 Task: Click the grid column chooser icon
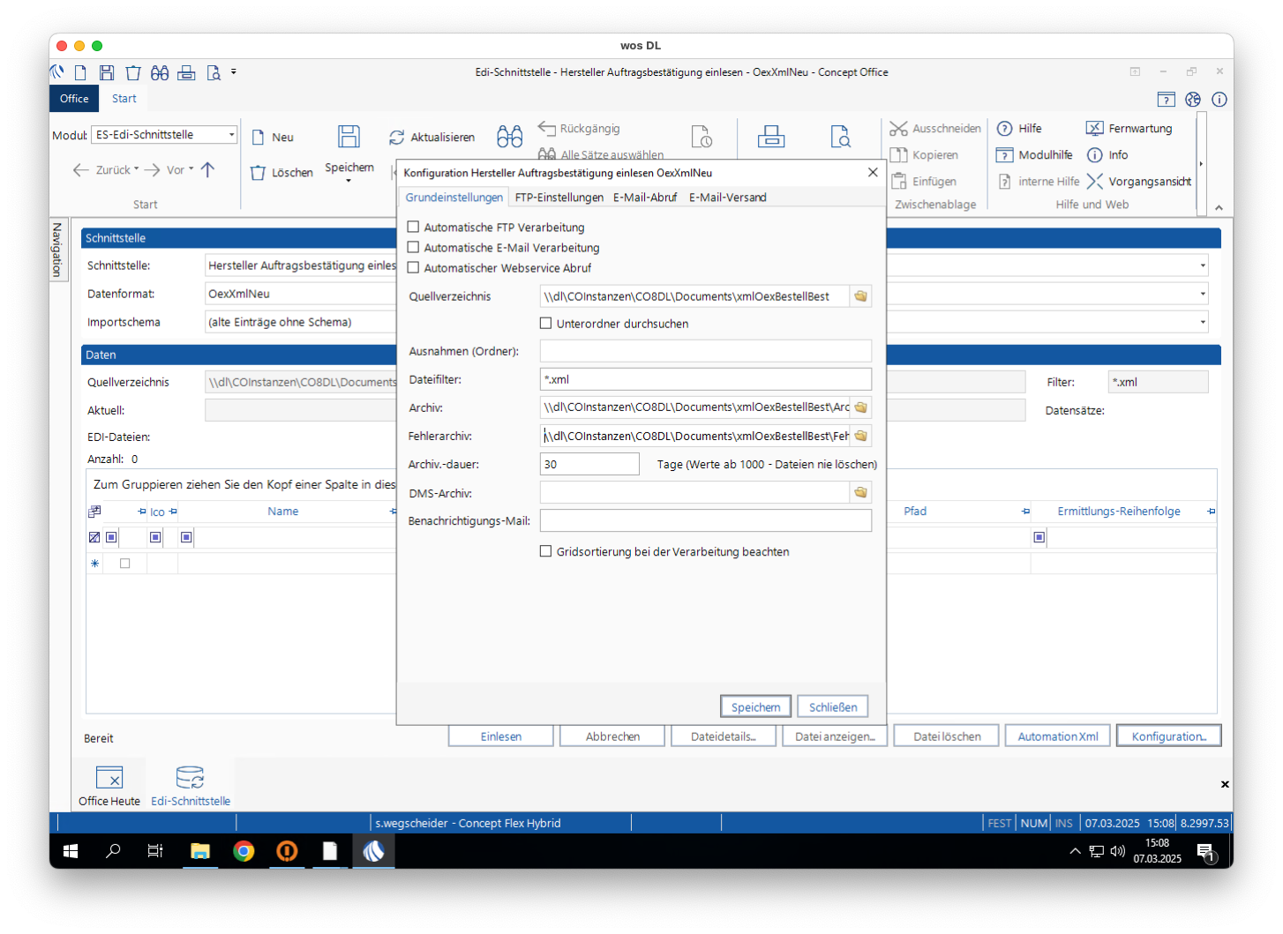95,512
